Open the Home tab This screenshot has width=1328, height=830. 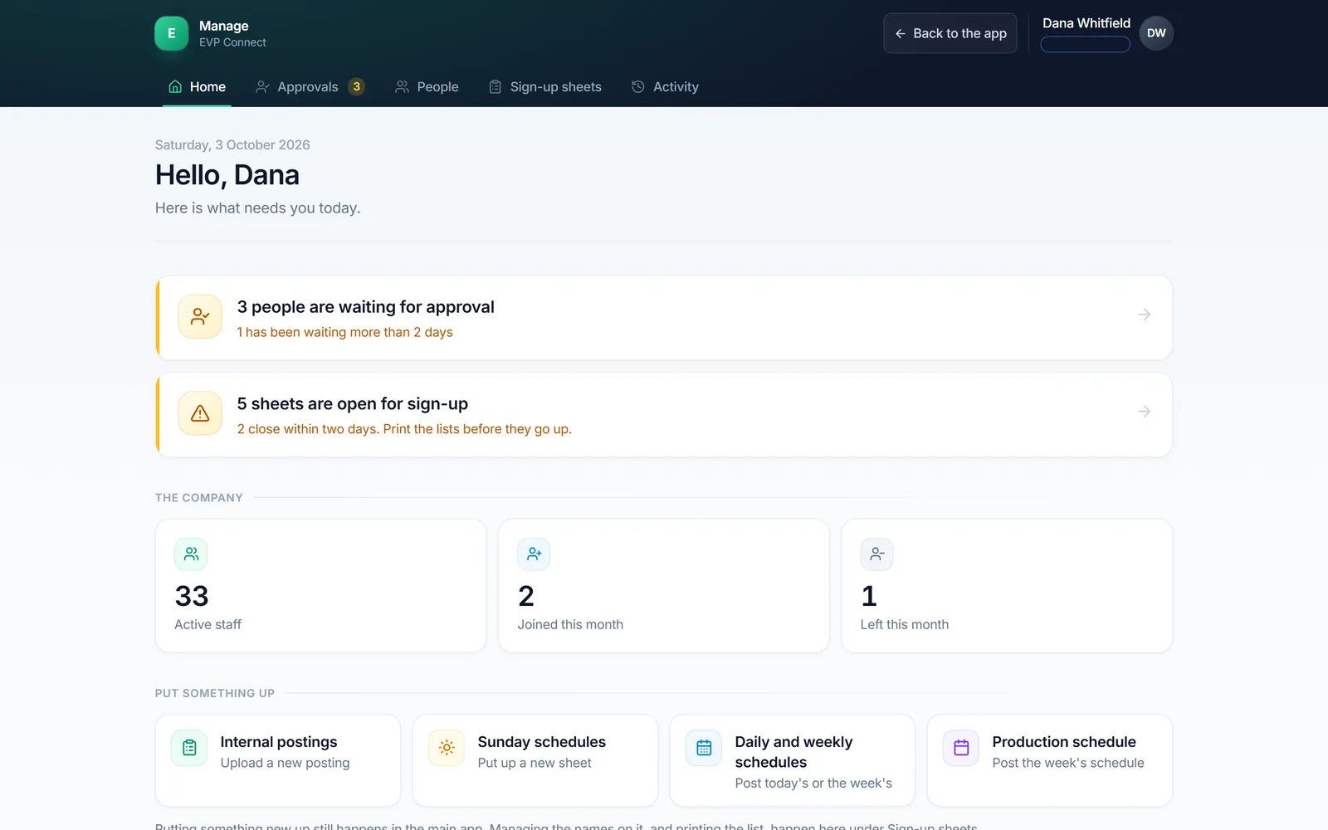197,86
